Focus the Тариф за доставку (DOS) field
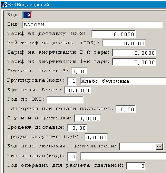This screenshot has width=166, height=173. [114, 34]
